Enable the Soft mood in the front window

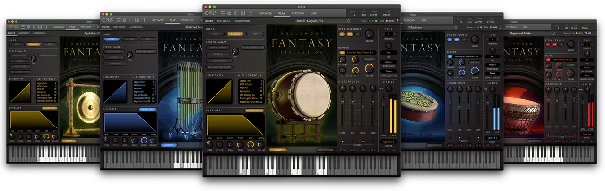(215, 34)
